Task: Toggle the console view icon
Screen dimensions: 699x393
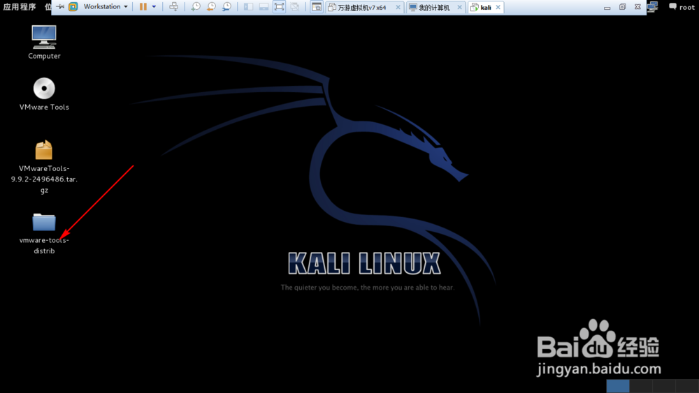Action: coord(317,7)
